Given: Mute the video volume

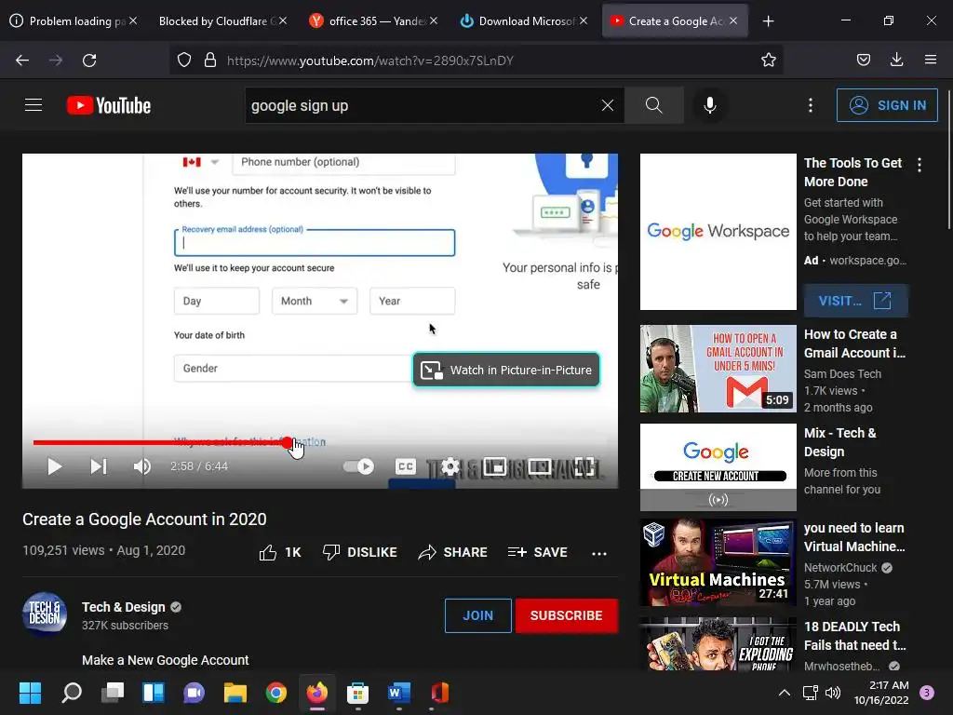Looking at the screenshot, I should (141, 466).
